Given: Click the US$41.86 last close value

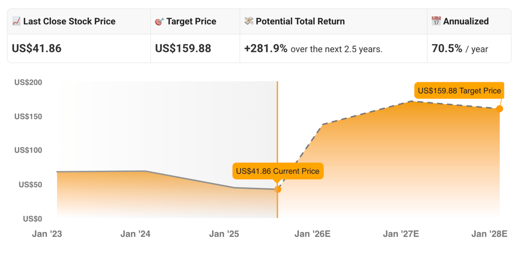Looking at the screenshot, I should pos(37,48).
